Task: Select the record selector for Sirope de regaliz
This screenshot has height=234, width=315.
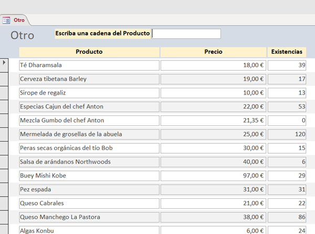Action: point(5,93)
